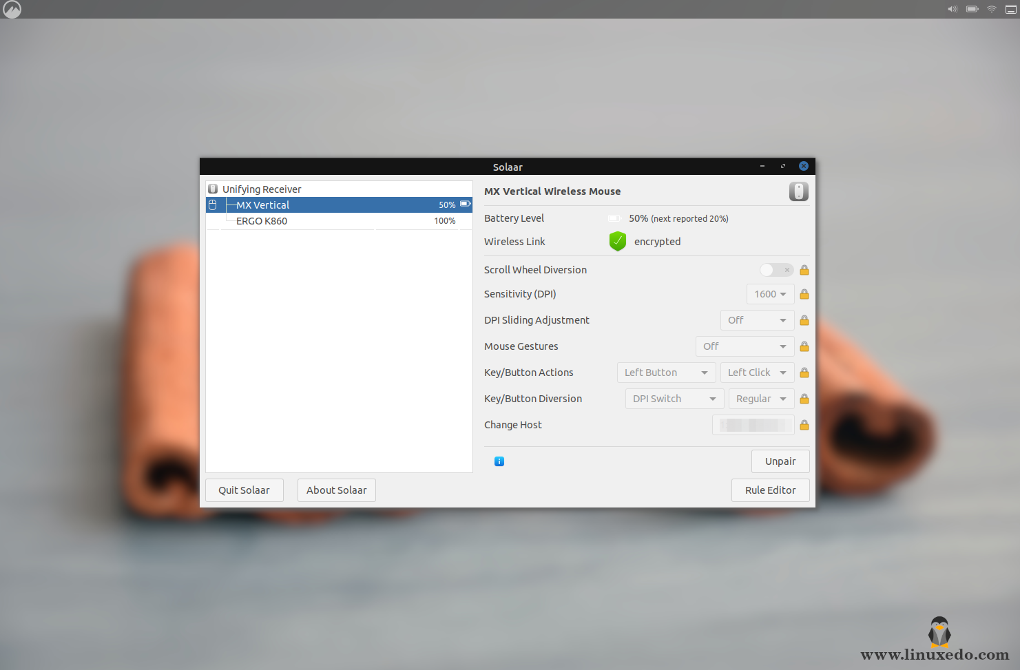The width and height of the screenshot is (1020, 670).
Task: Click the 'Change Host' label
Action: pos(512,425)
